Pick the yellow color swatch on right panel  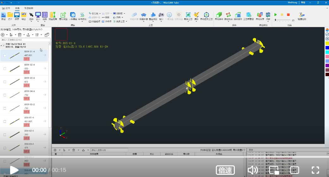coord(327,43)
